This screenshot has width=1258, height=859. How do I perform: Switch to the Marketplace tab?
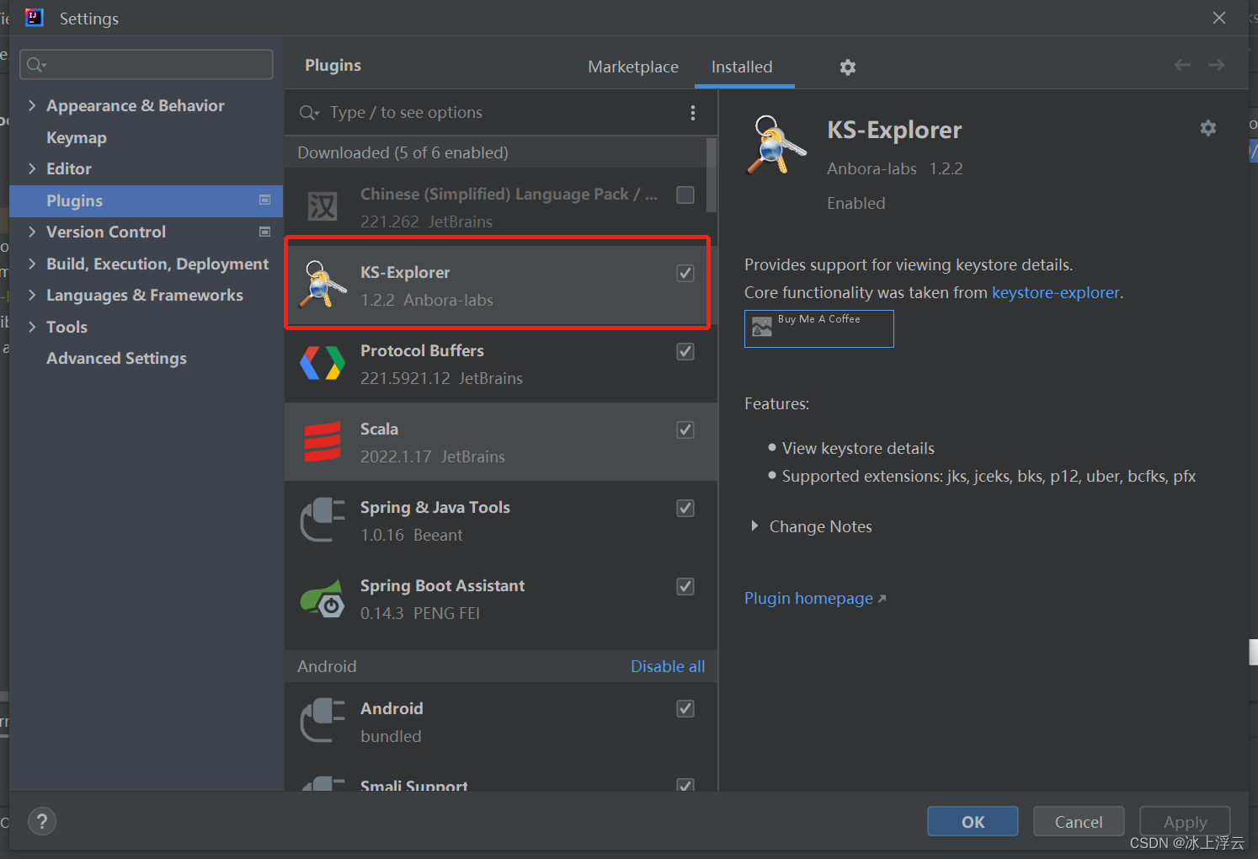point(633,67)
